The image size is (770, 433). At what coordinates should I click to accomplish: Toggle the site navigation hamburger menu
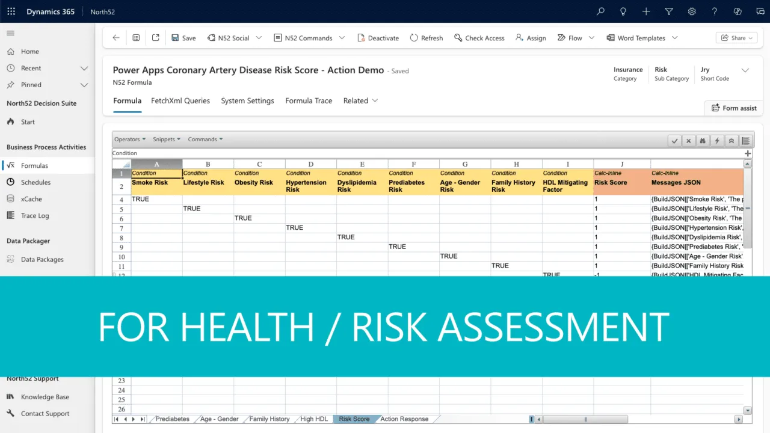11,33
